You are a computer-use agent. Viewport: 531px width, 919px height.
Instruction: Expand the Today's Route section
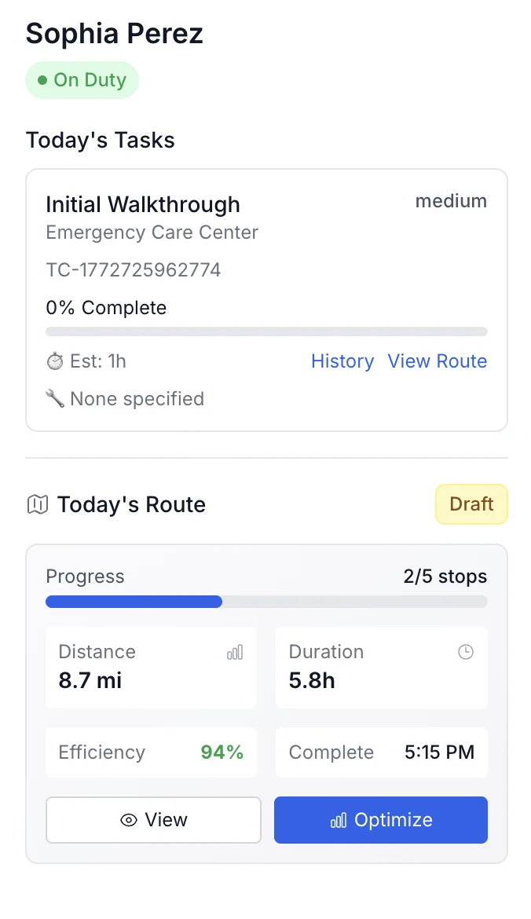(130, 503)
